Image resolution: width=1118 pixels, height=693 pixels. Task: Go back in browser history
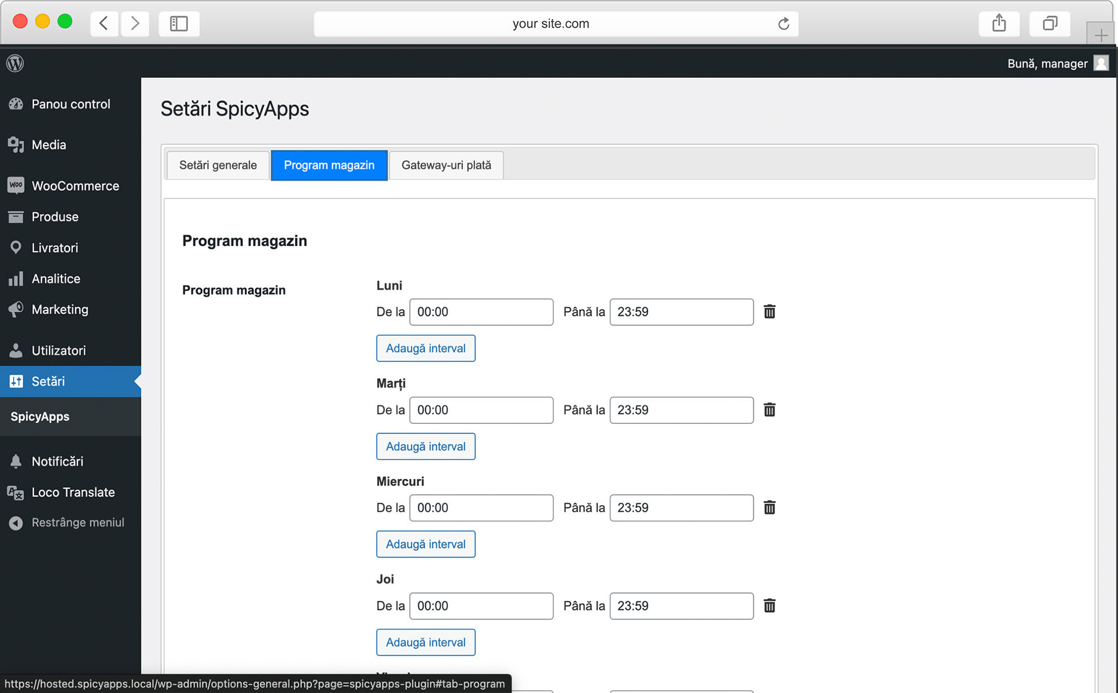pyautogui.click(x=104, y=23)
